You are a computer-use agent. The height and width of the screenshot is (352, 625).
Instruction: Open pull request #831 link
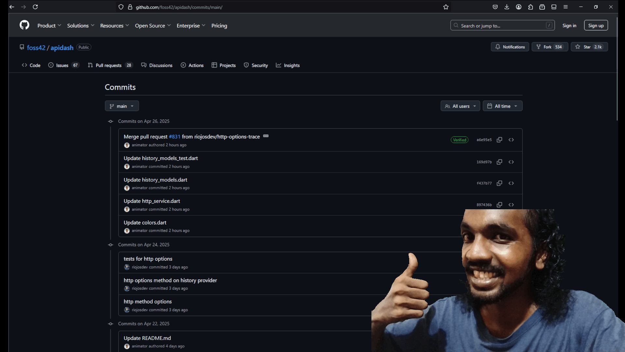(174, 137)
